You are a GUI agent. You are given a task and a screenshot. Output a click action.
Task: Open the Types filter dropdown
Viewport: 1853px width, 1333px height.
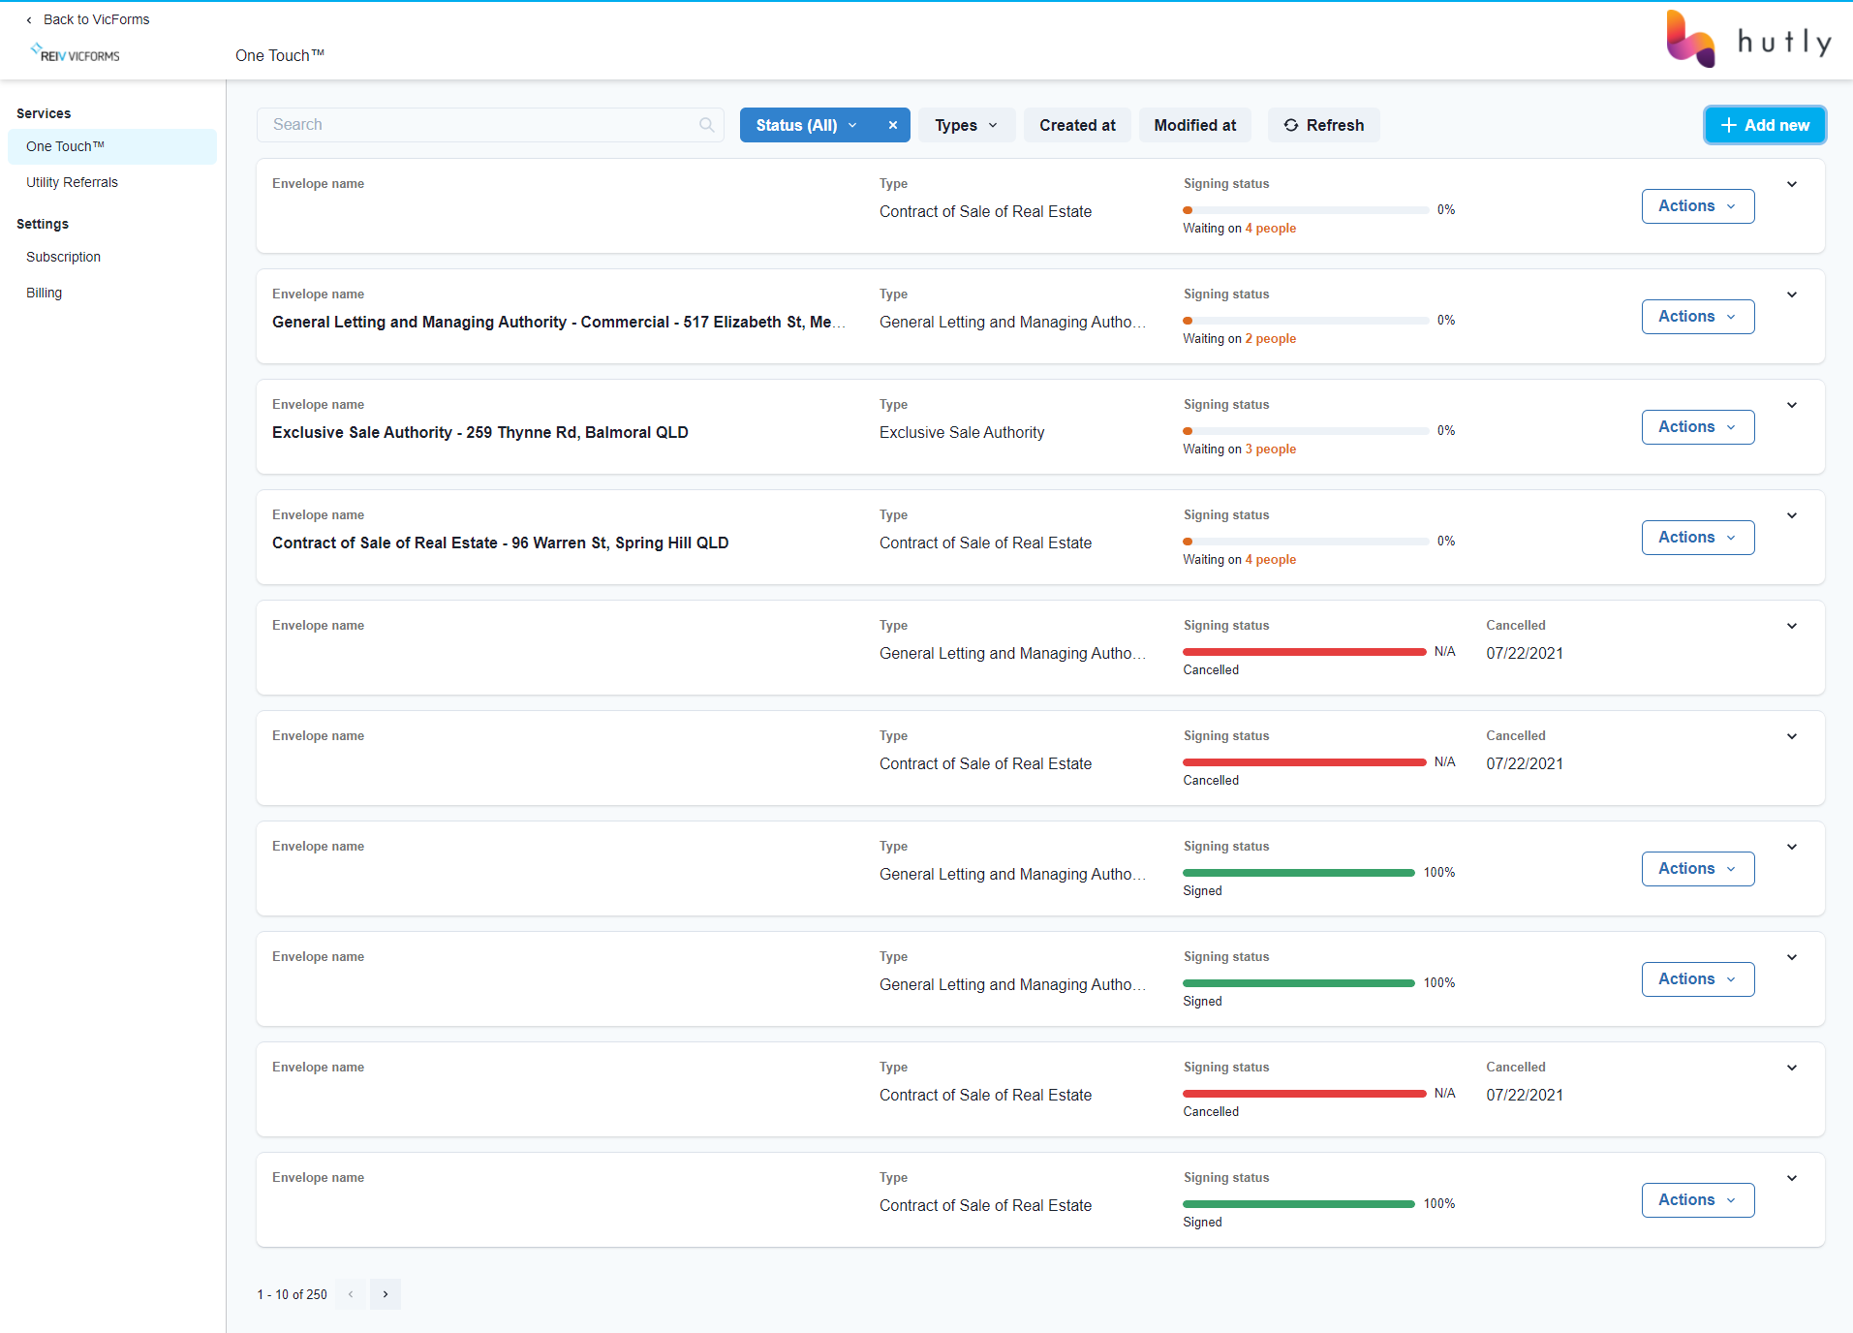click(x=966, y=125)
